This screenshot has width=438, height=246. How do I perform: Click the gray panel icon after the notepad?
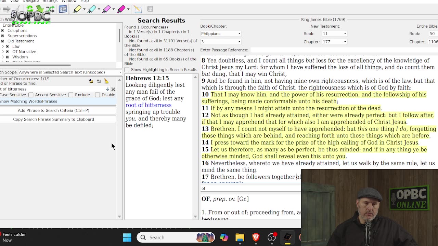[x=150, y=9]
